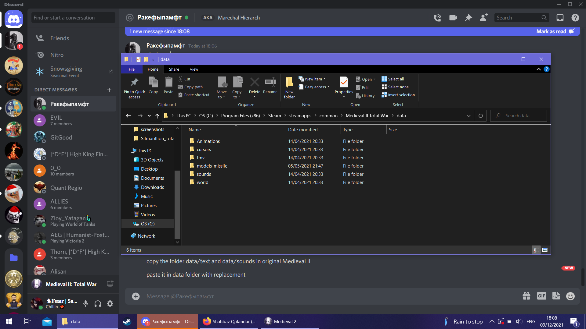Open Nitro in Discord sidebar
This screenshot has height=329, width=586.
click(x=73, y=55)
